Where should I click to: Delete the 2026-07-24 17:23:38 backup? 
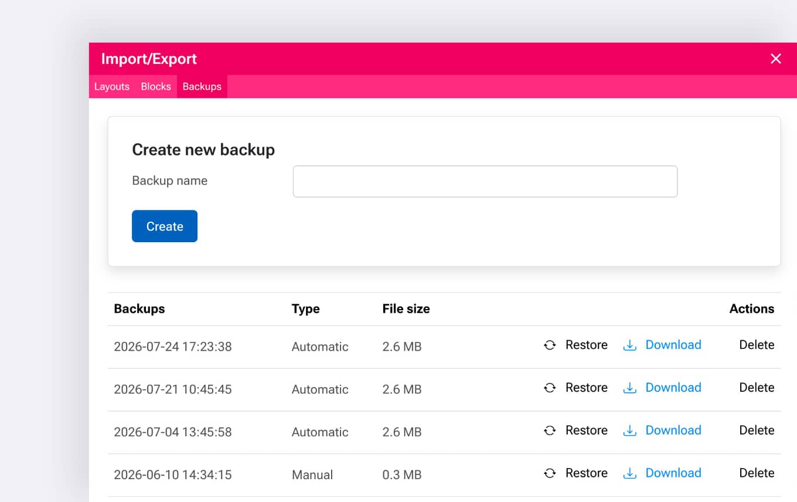[757, 345]
